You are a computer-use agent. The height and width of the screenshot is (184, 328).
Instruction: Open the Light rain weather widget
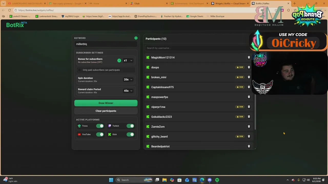coord(10,180)
